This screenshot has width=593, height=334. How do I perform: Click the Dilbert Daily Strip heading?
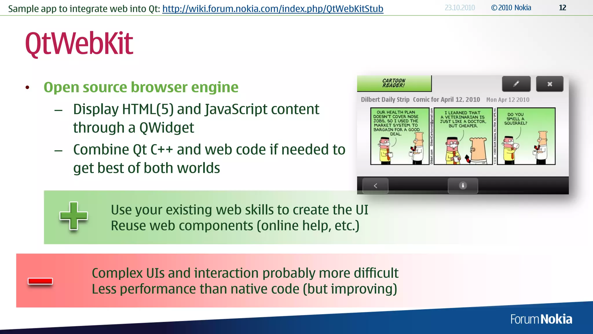385,100
